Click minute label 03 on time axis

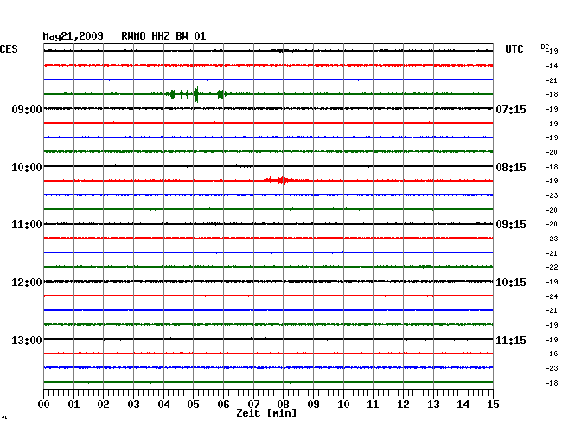click(x=134, y=405)
